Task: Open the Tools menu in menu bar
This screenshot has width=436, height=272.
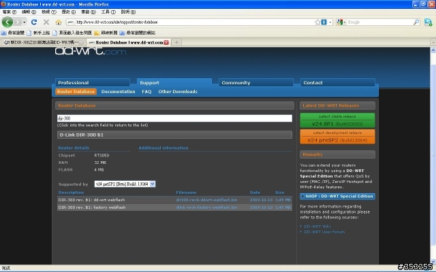Action: [108, 12]
